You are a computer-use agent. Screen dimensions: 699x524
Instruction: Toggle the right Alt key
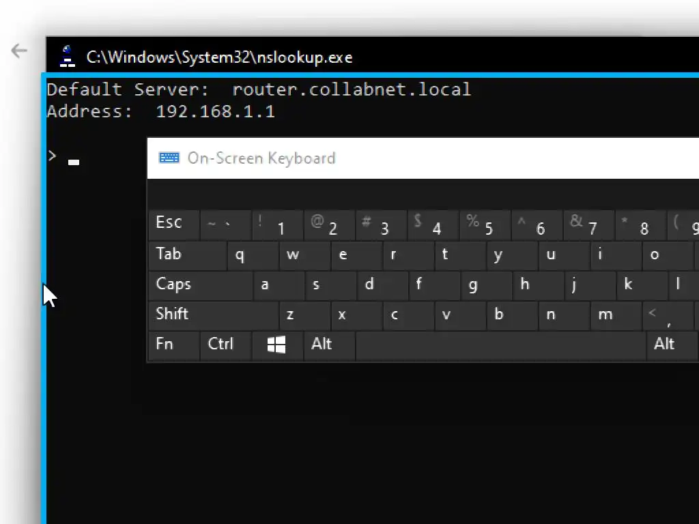(x=672, y=345)
